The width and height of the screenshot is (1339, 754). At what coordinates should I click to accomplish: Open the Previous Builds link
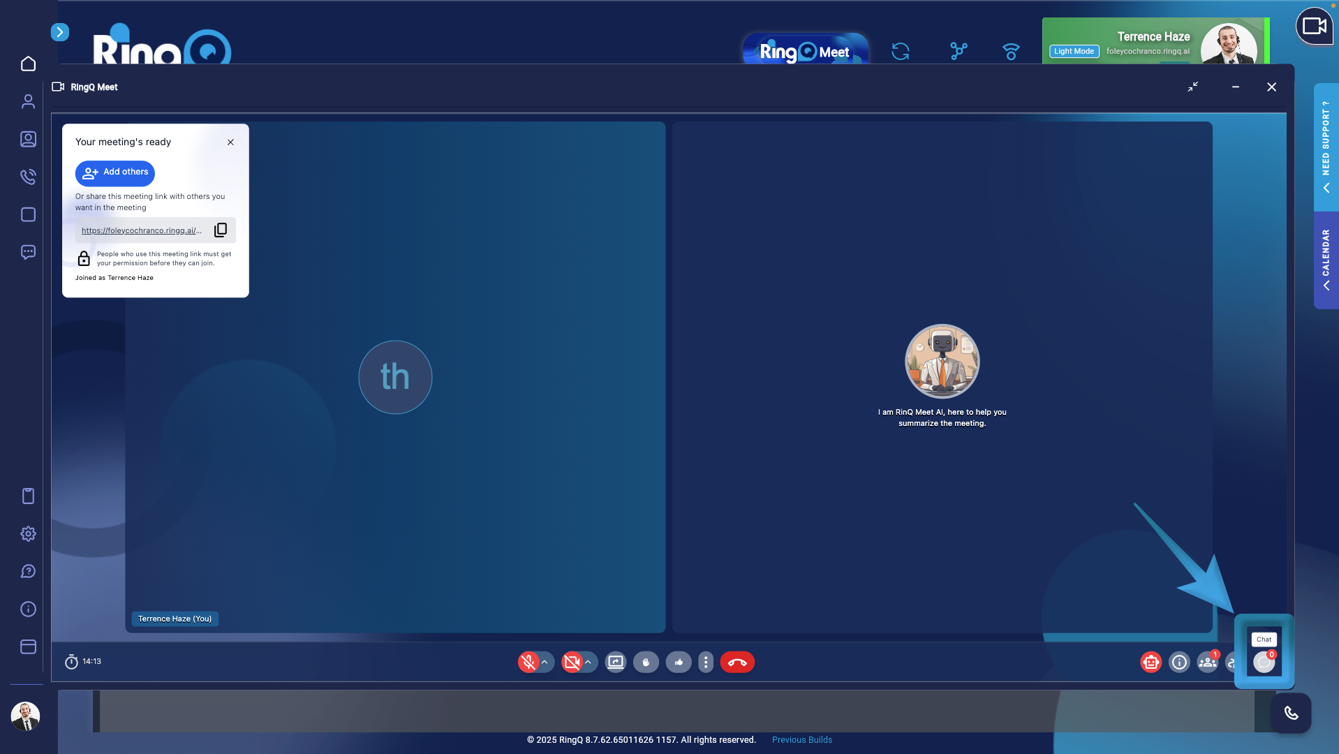pos(801,739)
